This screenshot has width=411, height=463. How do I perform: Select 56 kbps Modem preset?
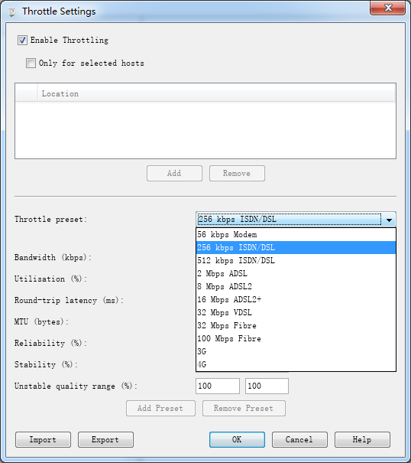[296, 234]
